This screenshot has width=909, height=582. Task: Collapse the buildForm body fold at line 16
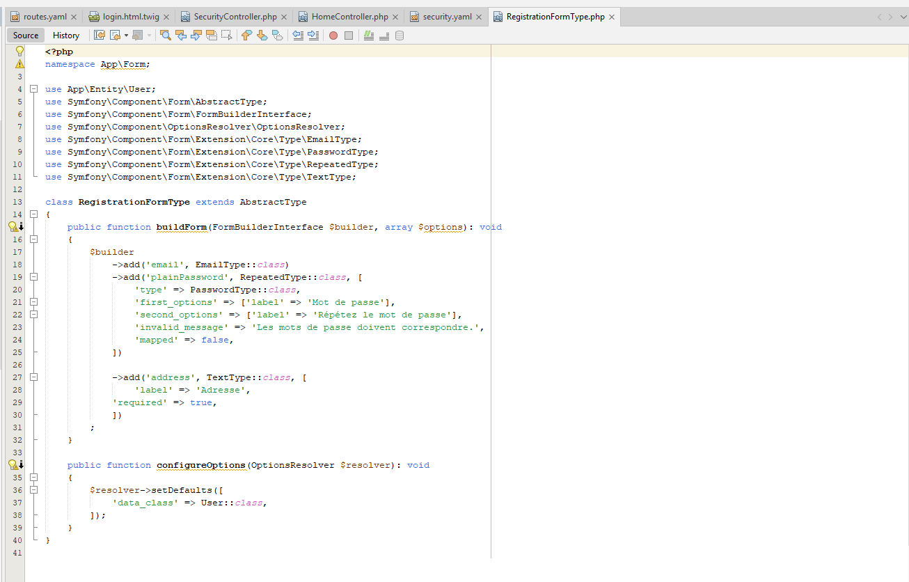33,239
